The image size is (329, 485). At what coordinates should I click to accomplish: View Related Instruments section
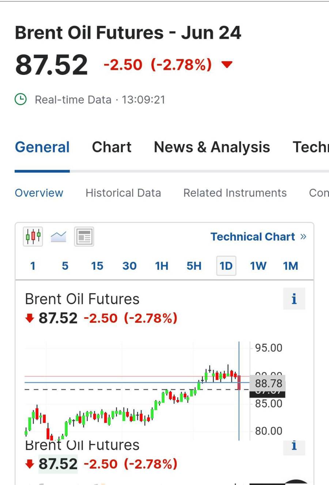235,193
